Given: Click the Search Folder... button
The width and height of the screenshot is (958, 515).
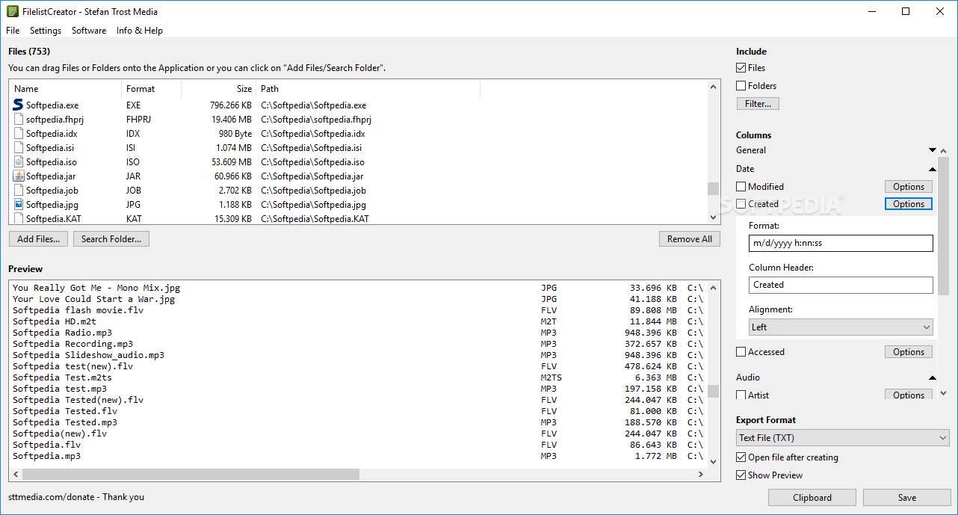Looking at the screenshot, I should [x=111, y=239].
